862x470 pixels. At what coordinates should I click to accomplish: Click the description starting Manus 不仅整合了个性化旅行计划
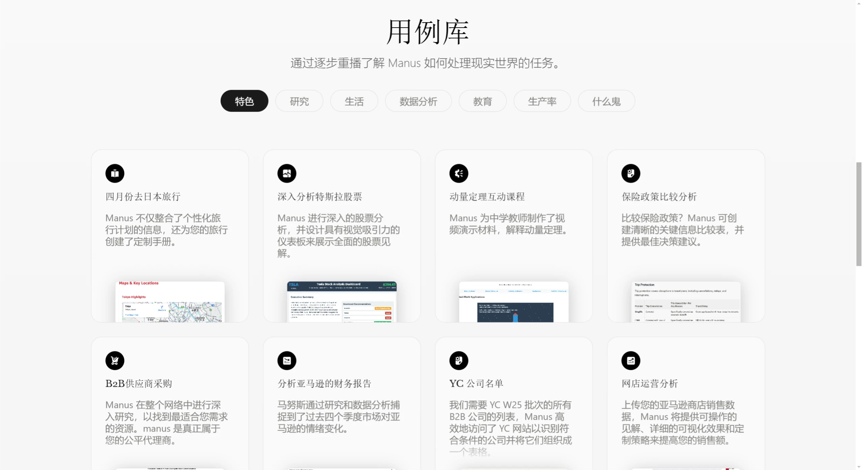[x=166, y=230]
